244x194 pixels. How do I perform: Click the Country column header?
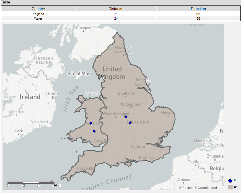point(38,9)
